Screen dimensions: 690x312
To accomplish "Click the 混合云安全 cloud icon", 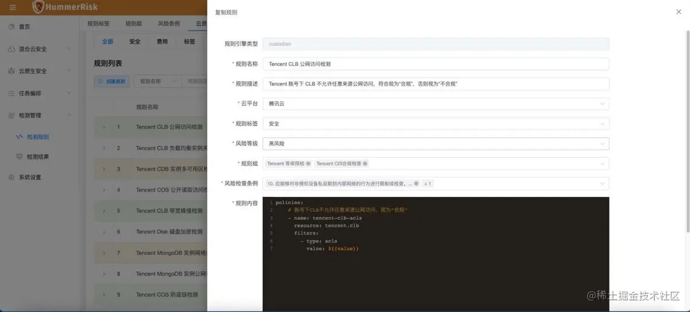I will (x=11, y=49).
